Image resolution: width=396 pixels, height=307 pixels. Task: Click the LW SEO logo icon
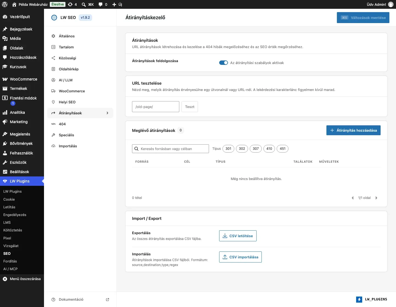click(54, 18)
